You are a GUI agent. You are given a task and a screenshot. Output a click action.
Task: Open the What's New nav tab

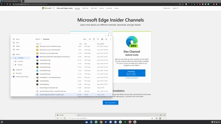pyautogui.click(x=85, y=8)
